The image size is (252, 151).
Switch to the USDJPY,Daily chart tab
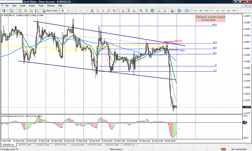point(60,145)
